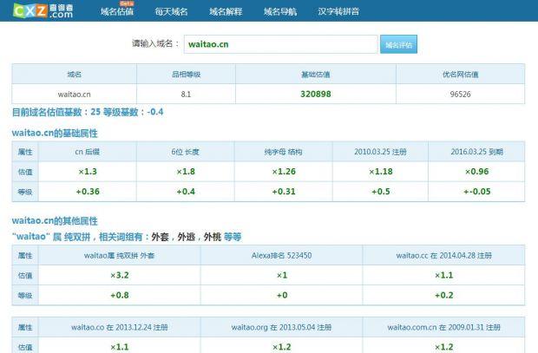Select the +-0.05 grade value
The image size is (538, 353).
click(x=476, y=192)
